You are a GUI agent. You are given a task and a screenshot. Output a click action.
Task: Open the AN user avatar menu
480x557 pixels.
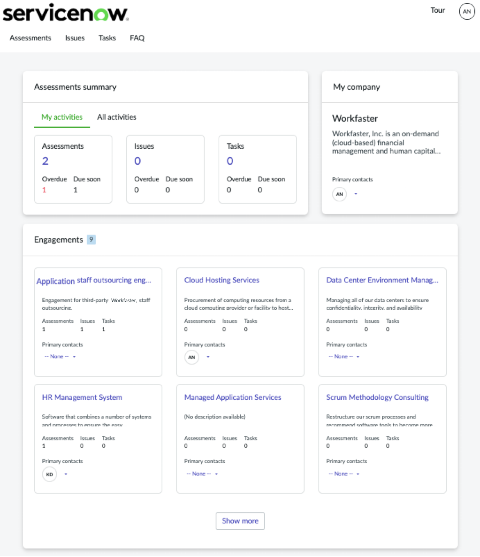[x=467, y=11]
